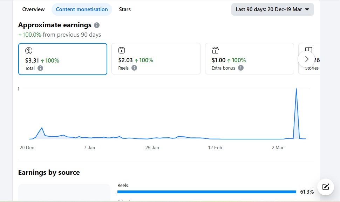
Task: Click the Stories book icon
Action: [x=308, y=50]
